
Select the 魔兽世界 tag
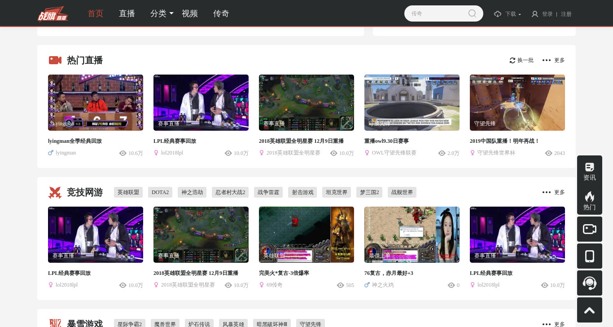click(165, 323)
